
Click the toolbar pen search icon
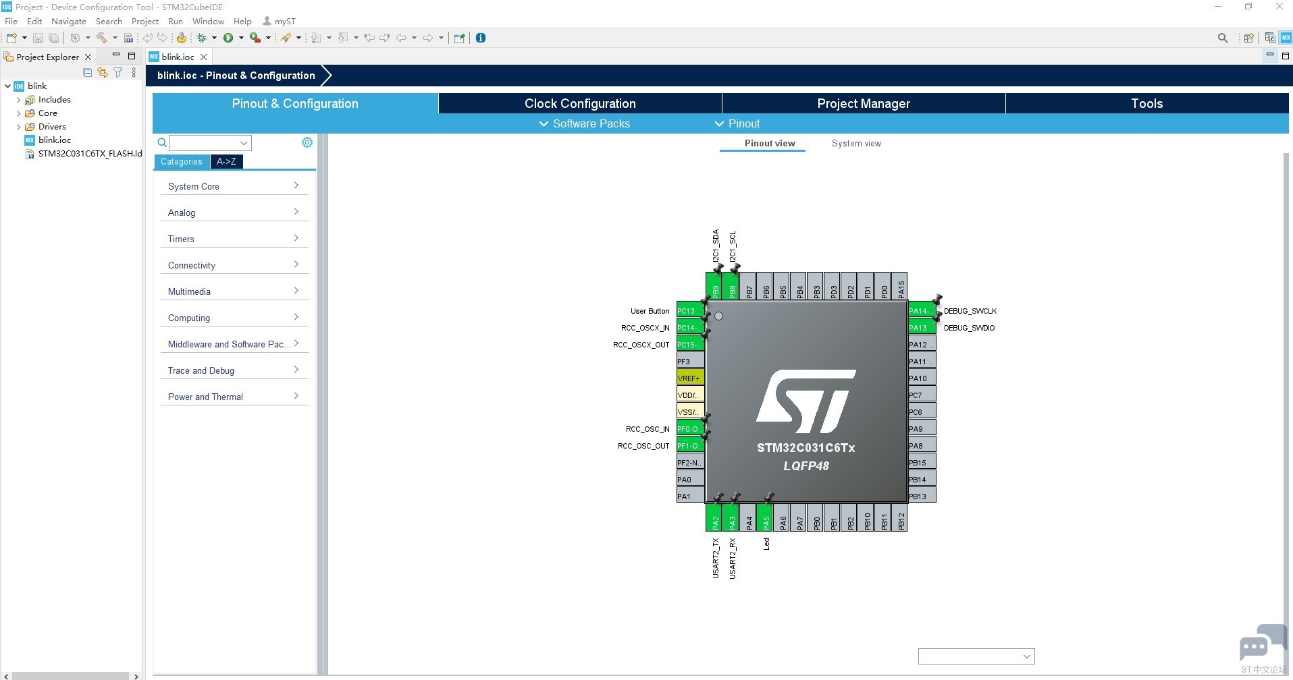pos(286,38)
